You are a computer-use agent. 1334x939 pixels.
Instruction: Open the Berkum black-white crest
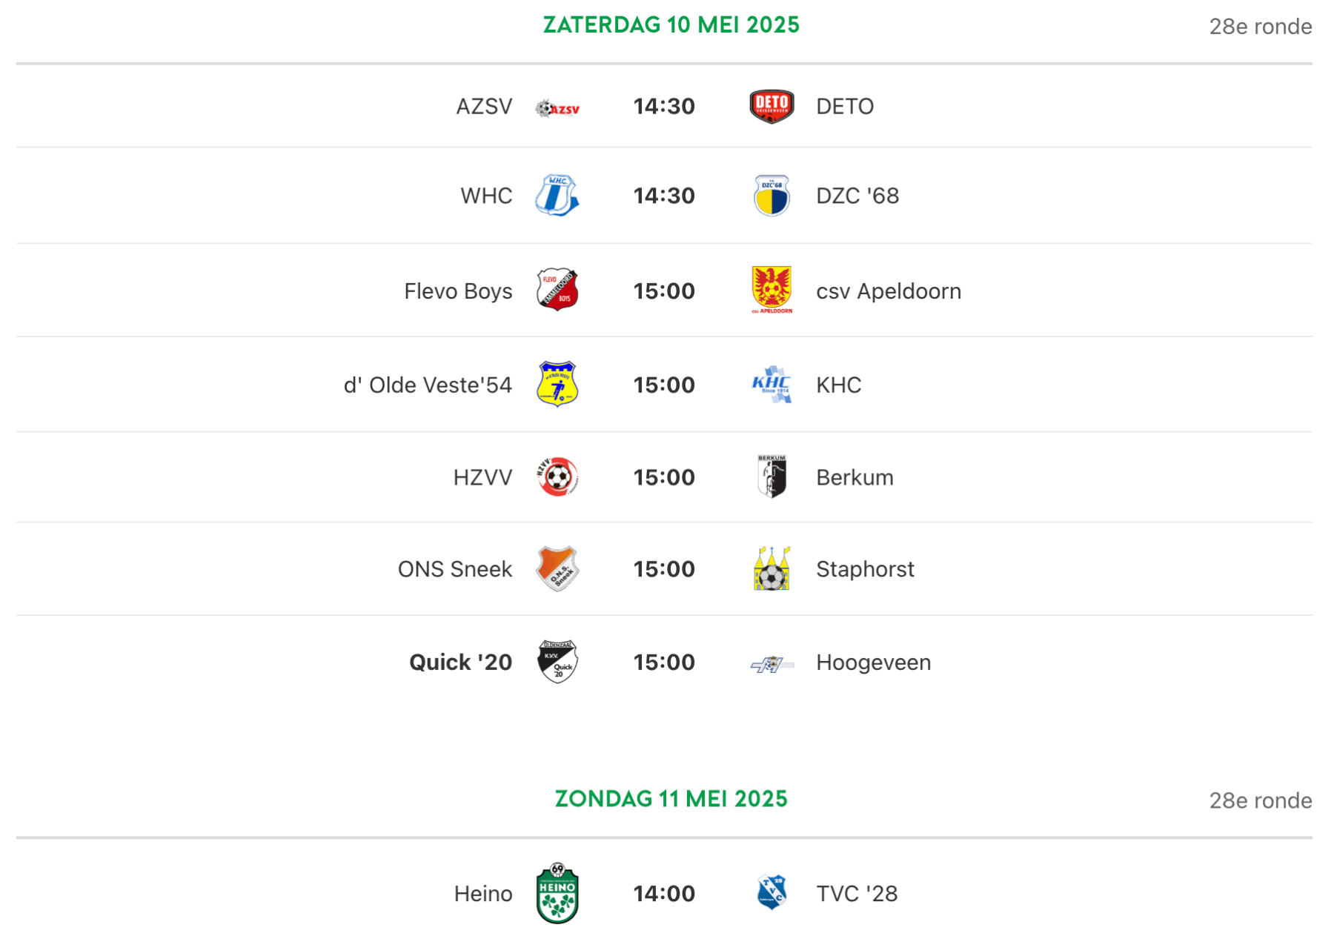pos(771,477)
